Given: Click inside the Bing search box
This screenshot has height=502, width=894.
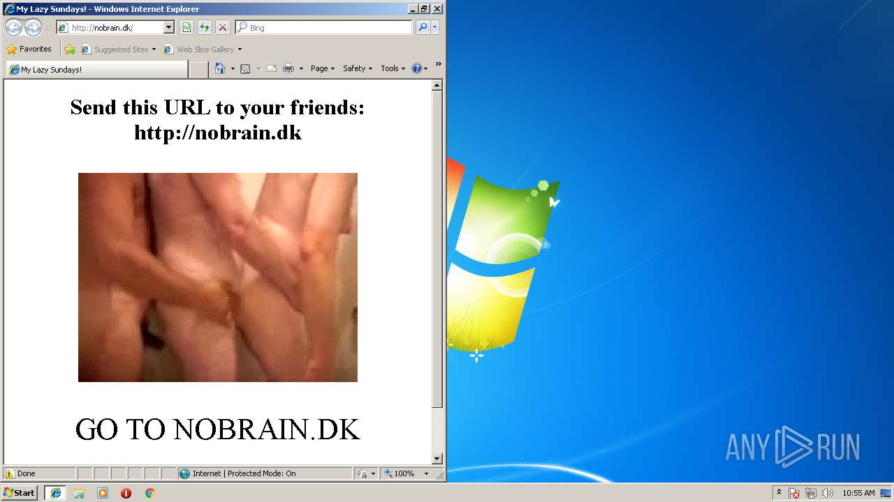Looking at the screenshot, I should pos(324,28).
